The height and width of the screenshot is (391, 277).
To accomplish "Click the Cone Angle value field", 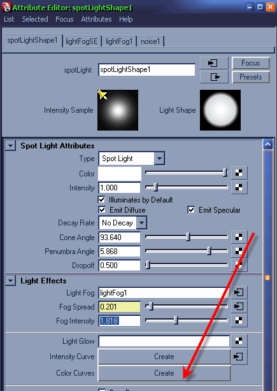I will click(120, 237).
